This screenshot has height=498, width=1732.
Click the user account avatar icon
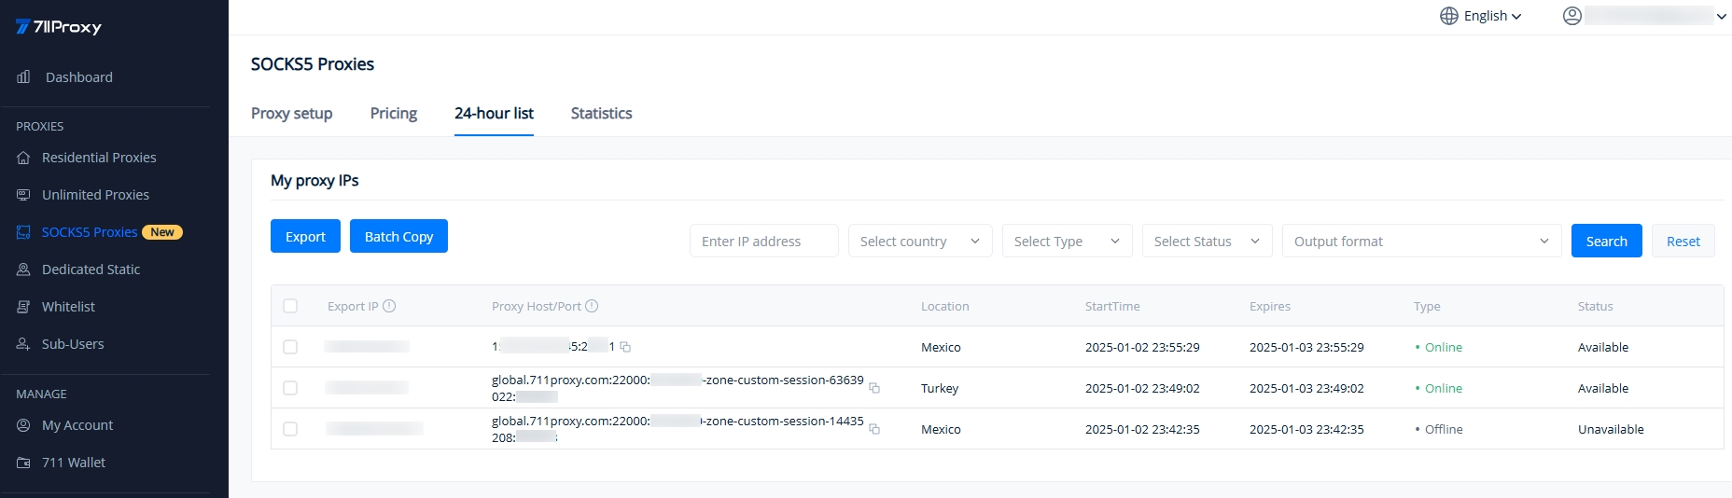[1571, 16]
